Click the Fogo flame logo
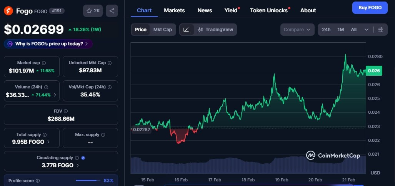 coord(8,11)
